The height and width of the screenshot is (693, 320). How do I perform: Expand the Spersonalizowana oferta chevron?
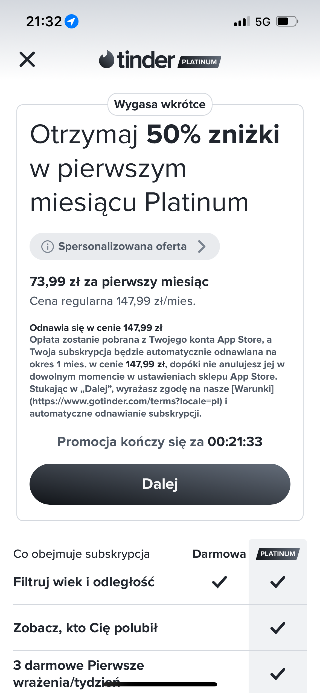(x=202, y=247)
